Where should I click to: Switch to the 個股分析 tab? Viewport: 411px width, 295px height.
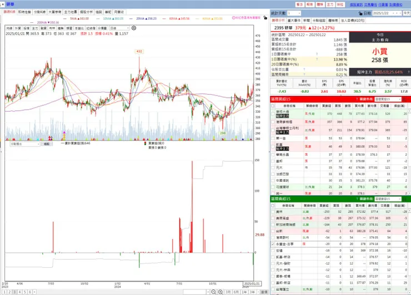[x=86, y=12]
